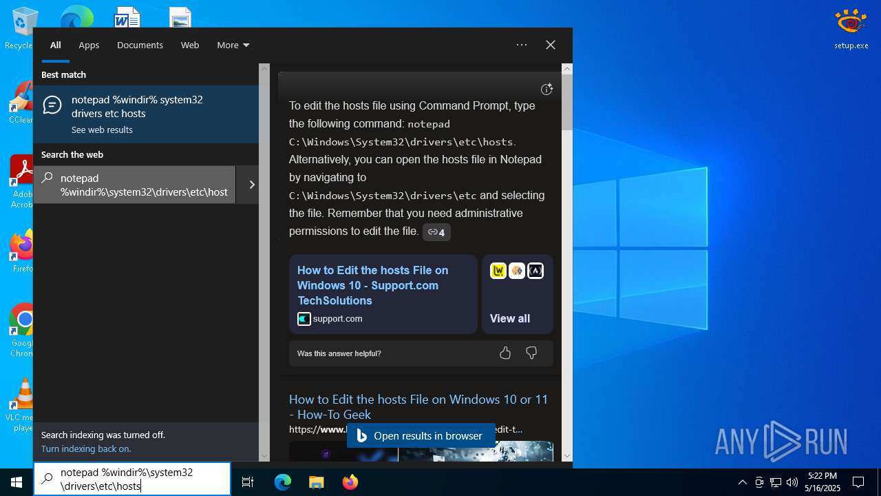Image resolution: width=881 pixels, height=496 pixels.
Task: Open How-To Geek hosts file article link
Action: click(418, 406)
